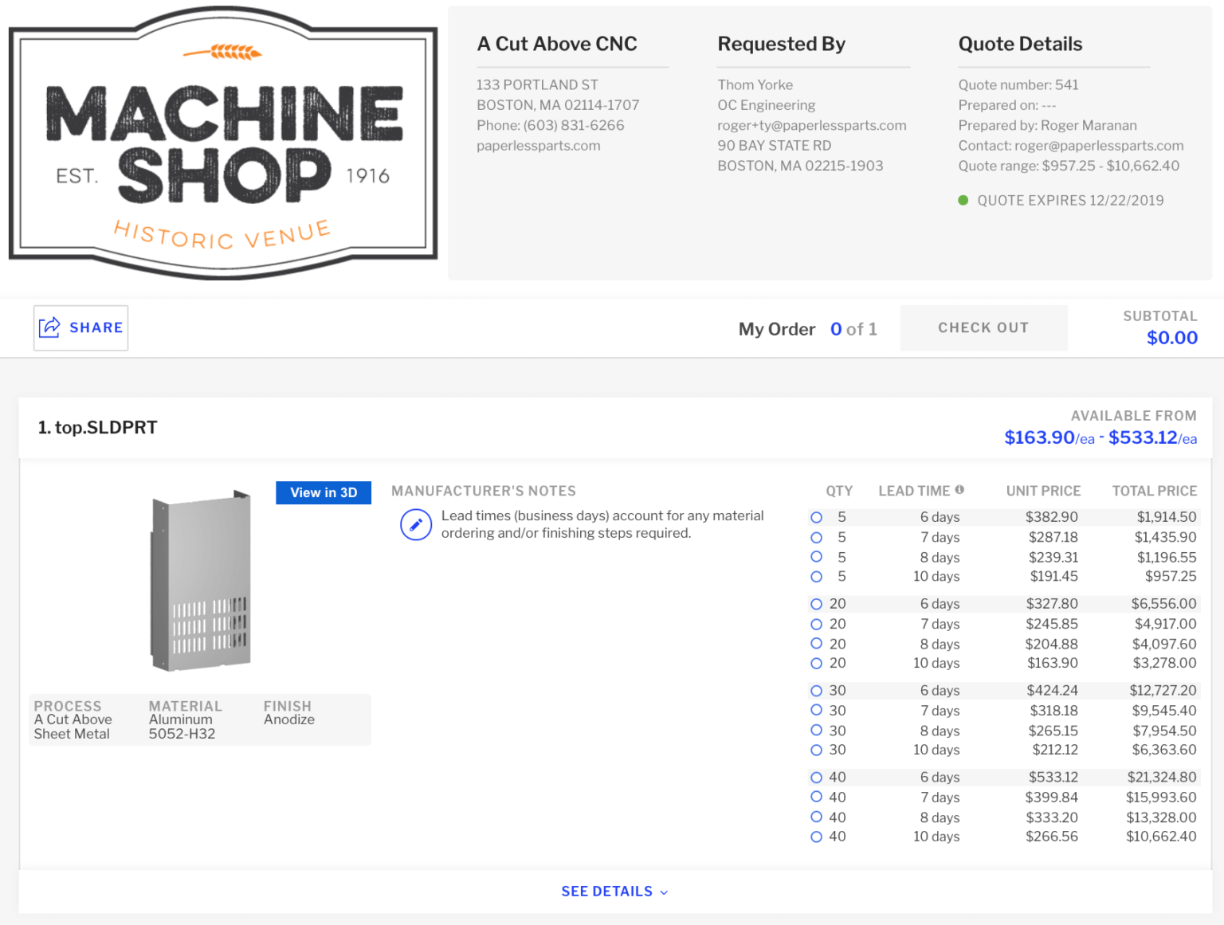
Task: Click the lead time info icon
Action: click(960, 490)
